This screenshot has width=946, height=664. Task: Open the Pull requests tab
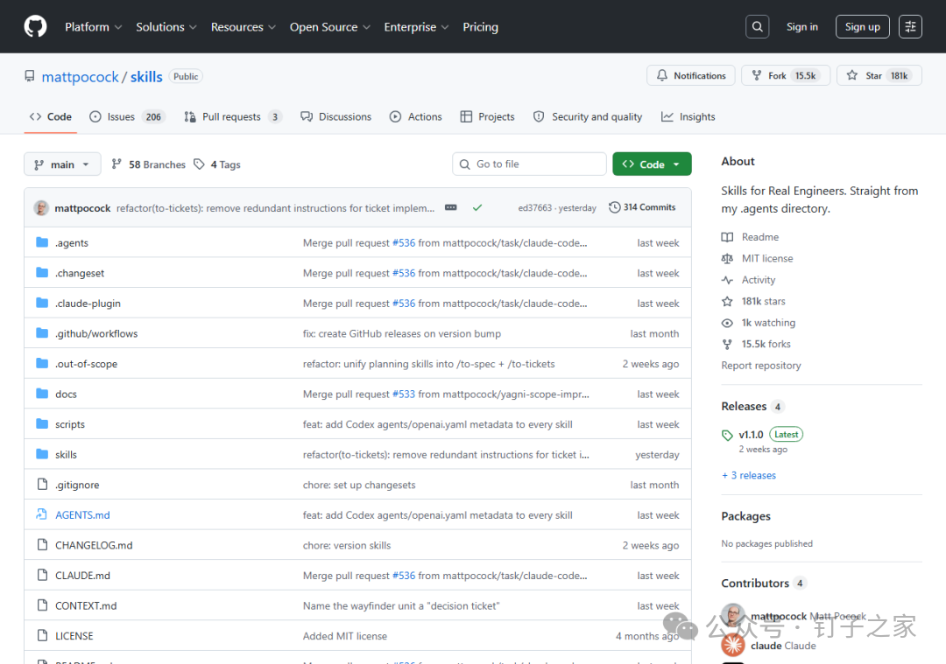click(232, 117)
